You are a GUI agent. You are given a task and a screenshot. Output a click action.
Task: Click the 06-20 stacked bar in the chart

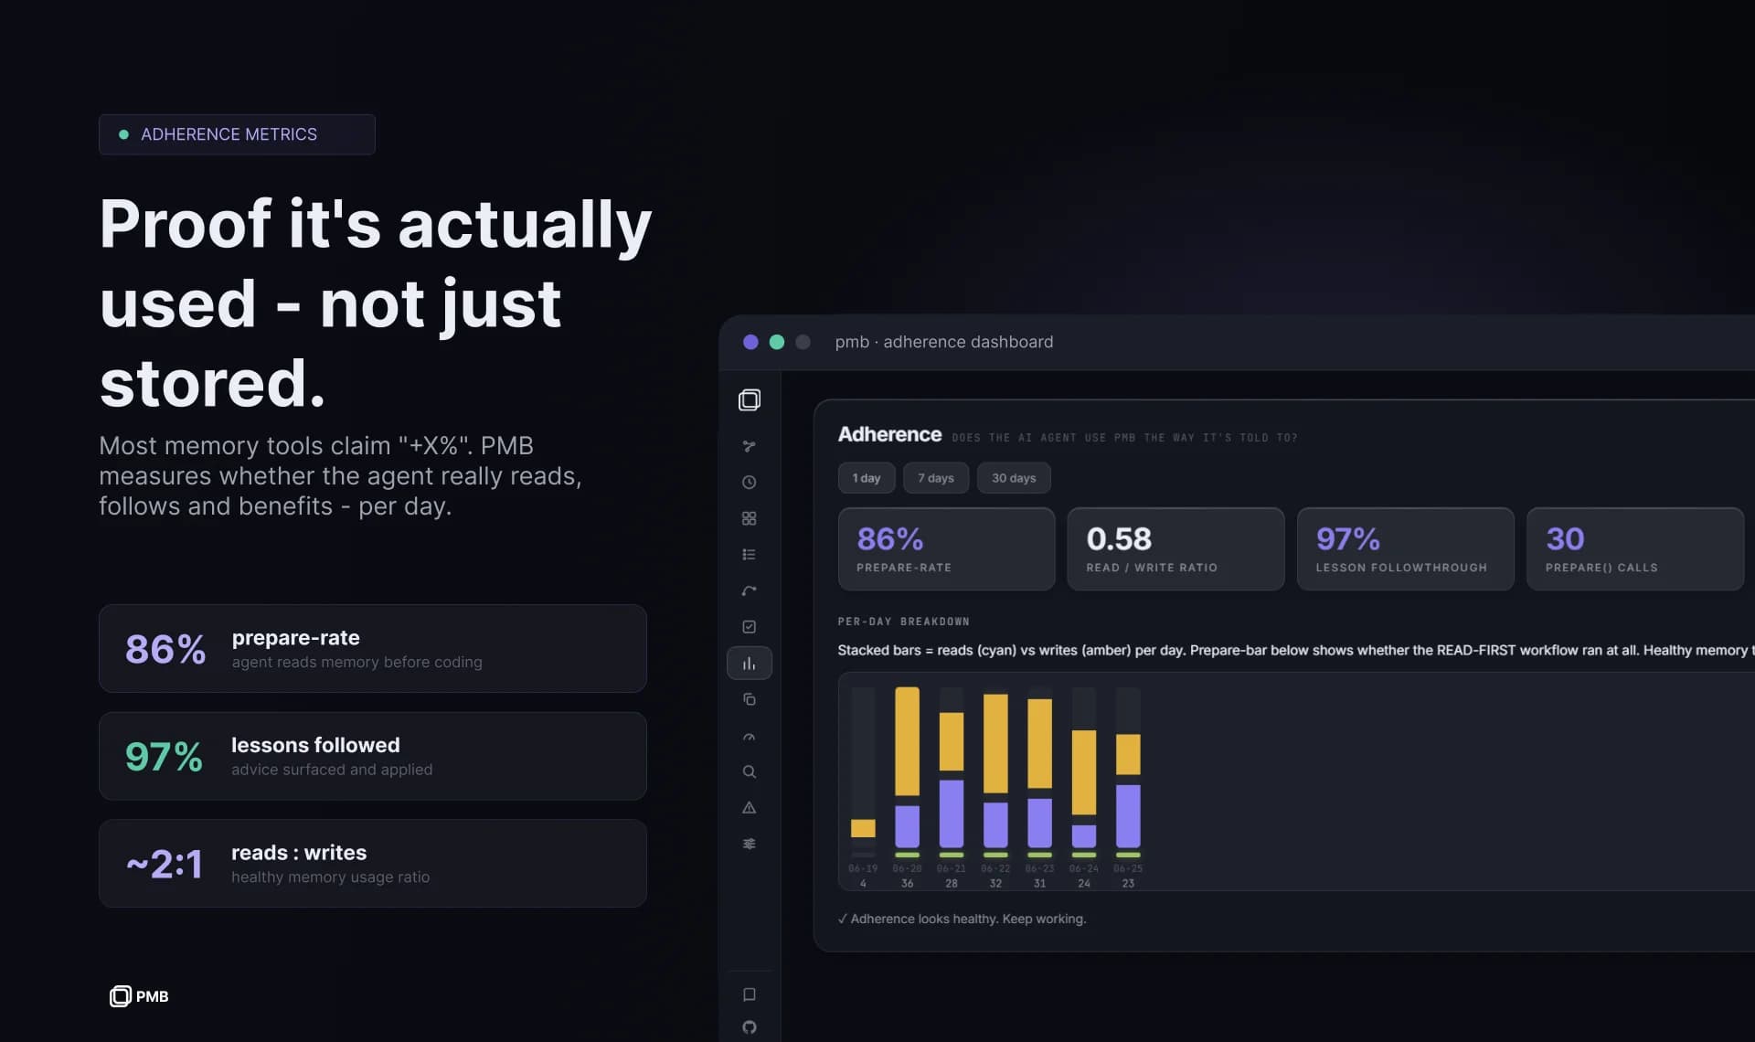pos(907,768)
